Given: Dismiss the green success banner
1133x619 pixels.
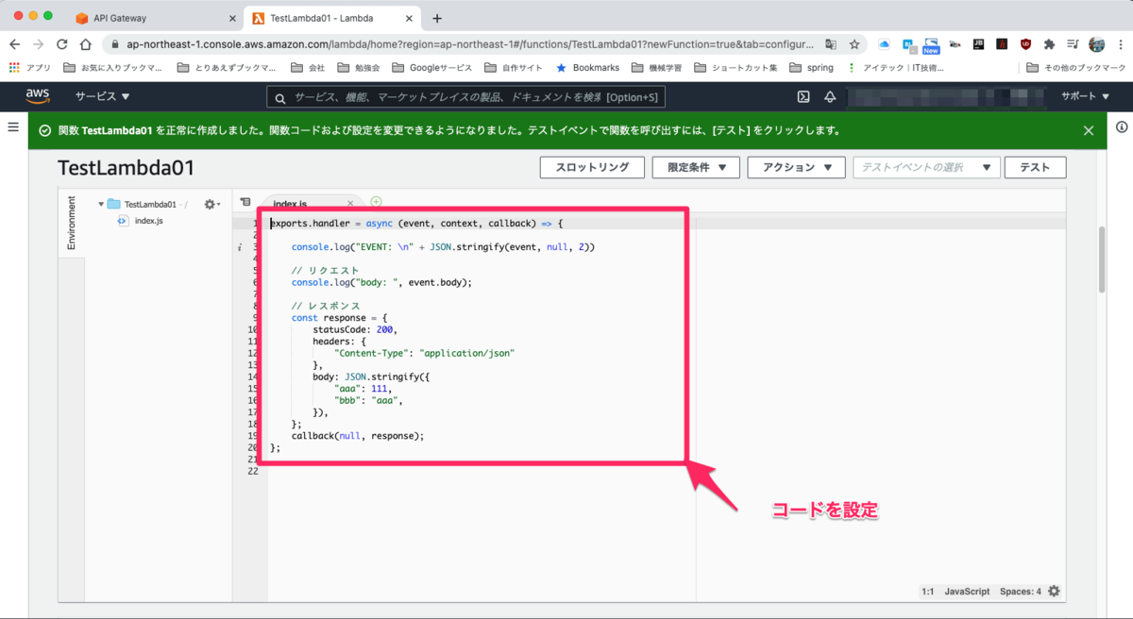Looking at the screenshot, I should click(1089, 131).
